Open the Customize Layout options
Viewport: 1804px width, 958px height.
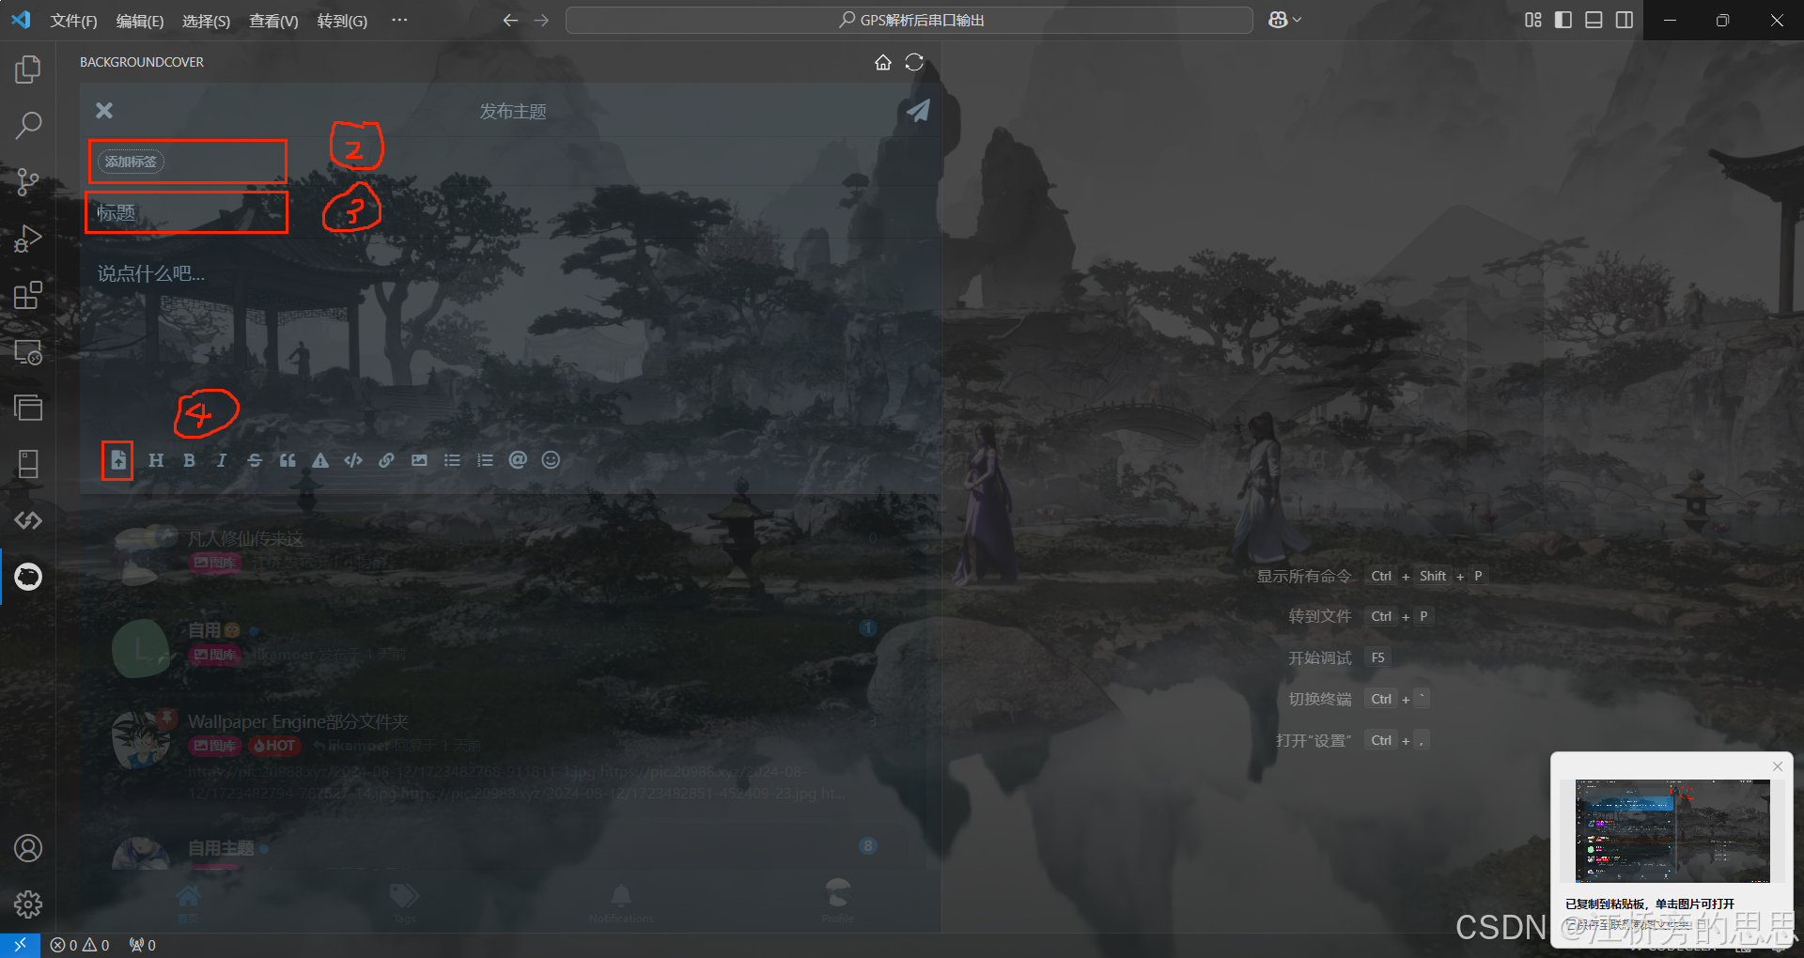[1533, 20]
